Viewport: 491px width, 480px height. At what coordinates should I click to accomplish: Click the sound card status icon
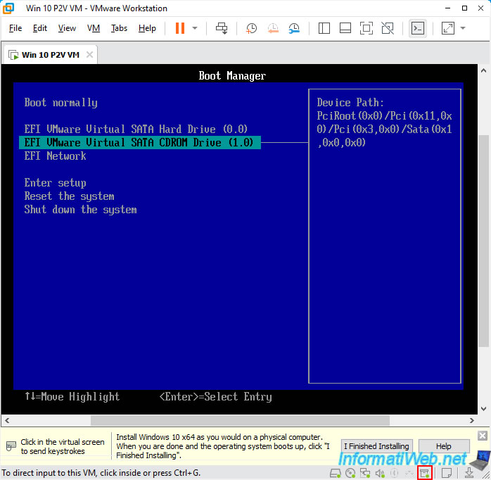click(380, 473)
